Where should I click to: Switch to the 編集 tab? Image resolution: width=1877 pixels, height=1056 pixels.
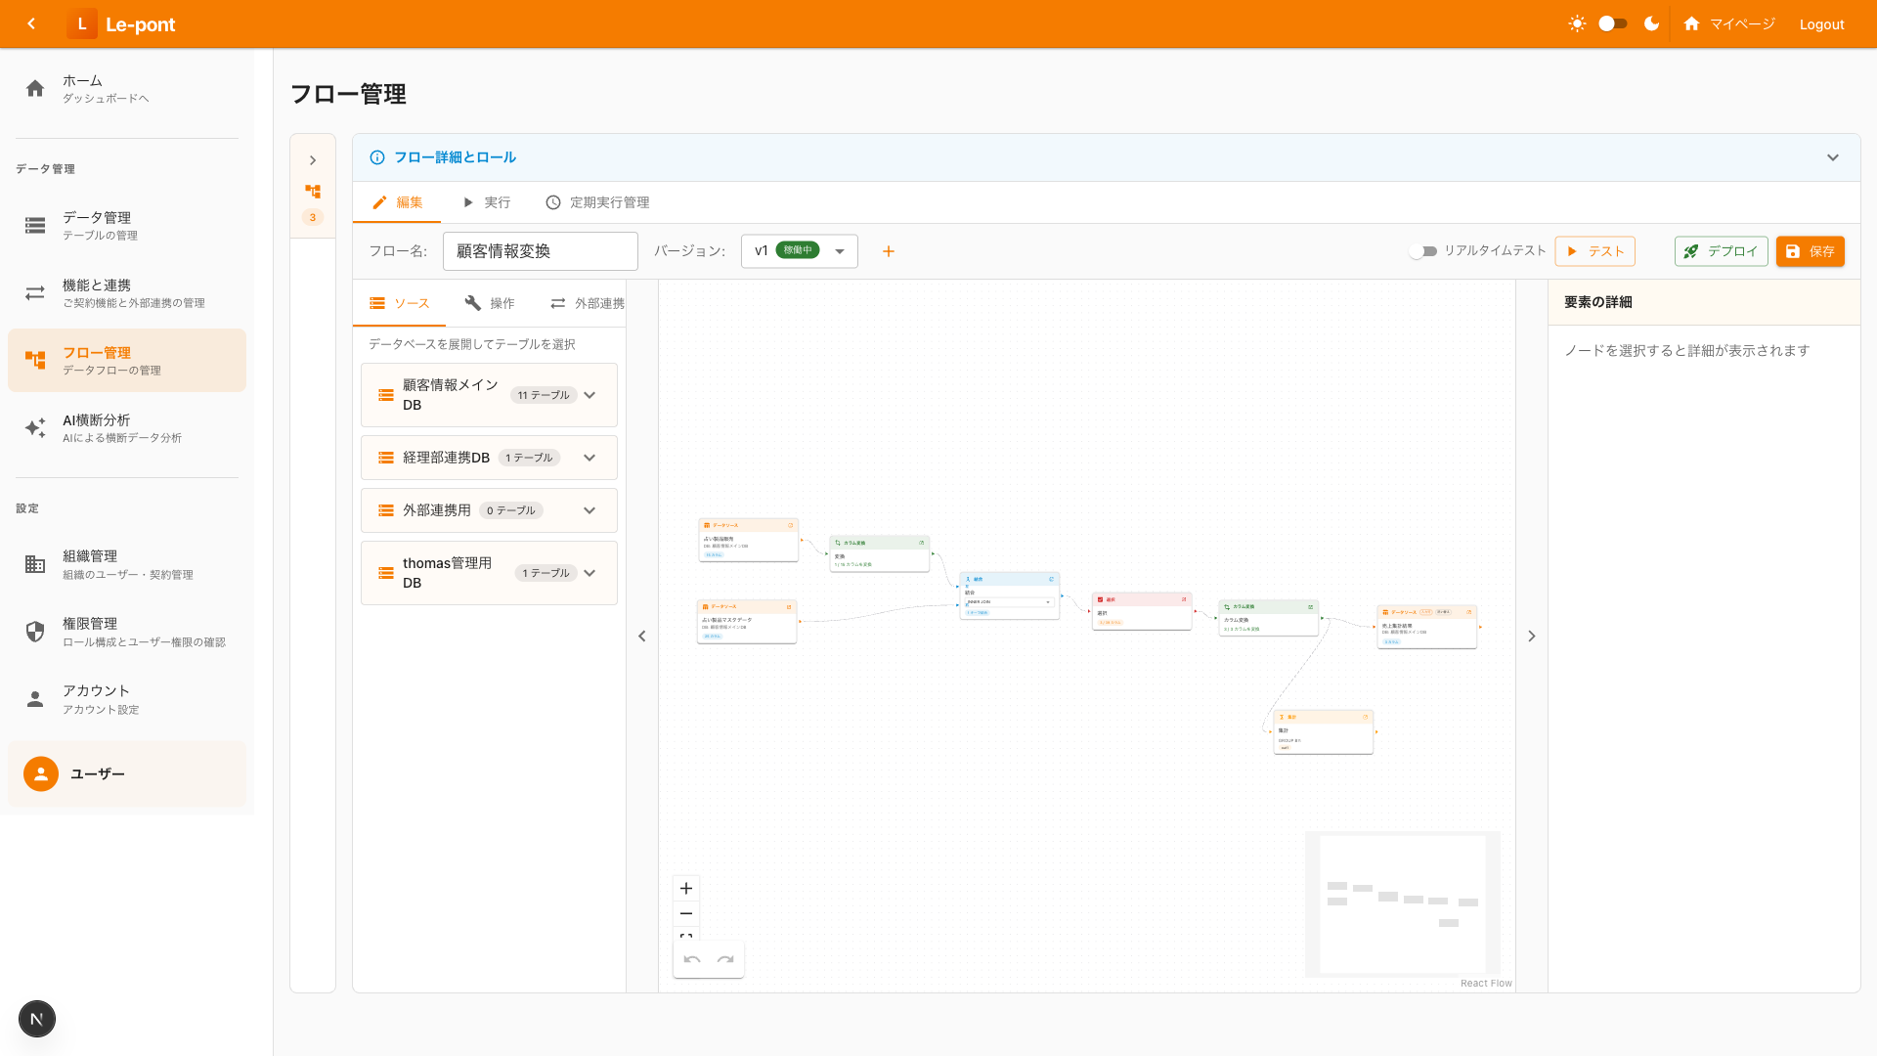click(397, 202)
